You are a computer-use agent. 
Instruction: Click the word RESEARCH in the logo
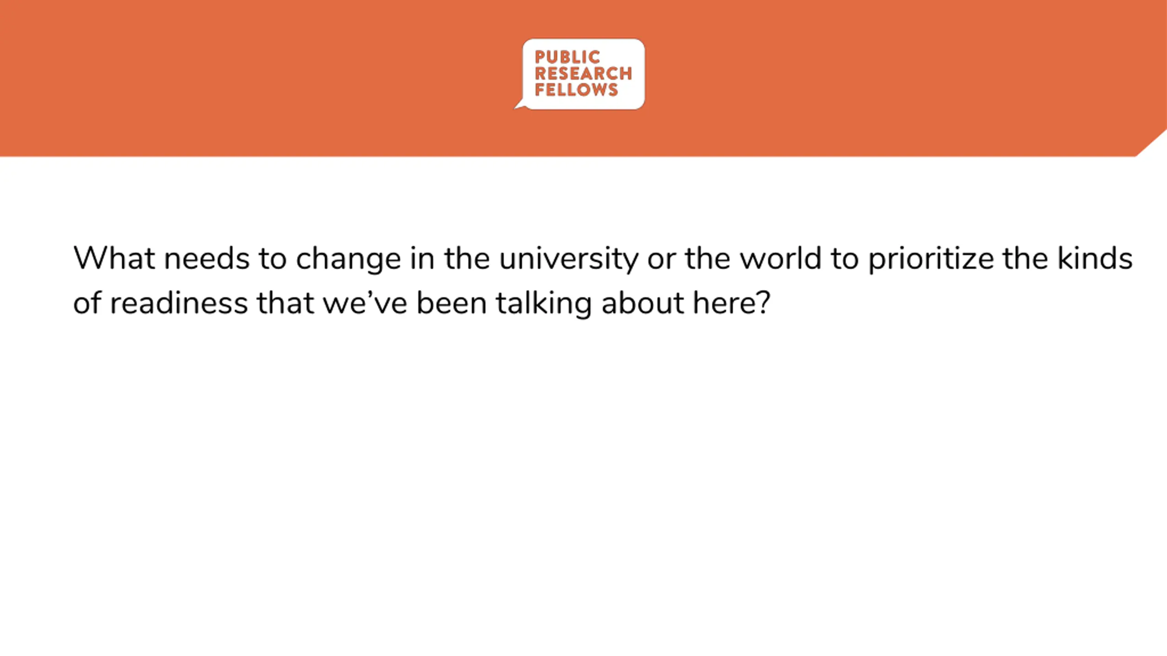(583, 73)
